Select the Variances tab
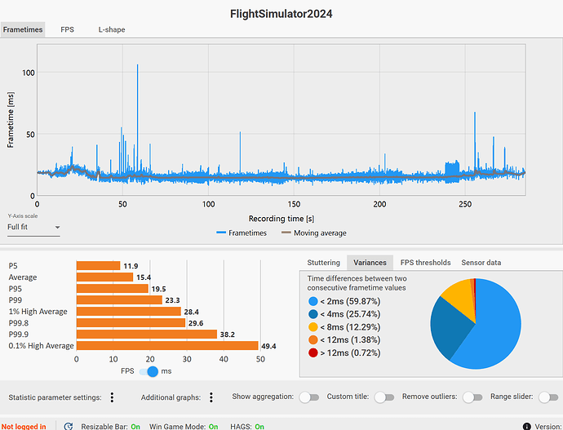 (x=370, y=263)
